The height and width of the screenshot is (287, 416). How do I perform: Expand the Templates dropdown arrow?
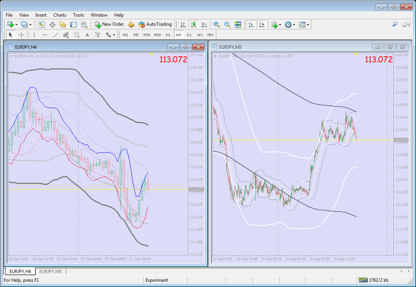(x=308, y=25)
